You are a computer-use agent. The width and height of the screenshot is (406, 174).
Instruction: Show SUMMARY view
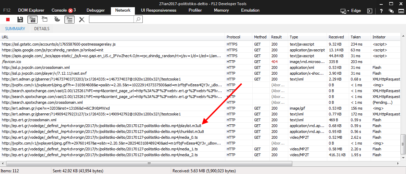[15, 29]
